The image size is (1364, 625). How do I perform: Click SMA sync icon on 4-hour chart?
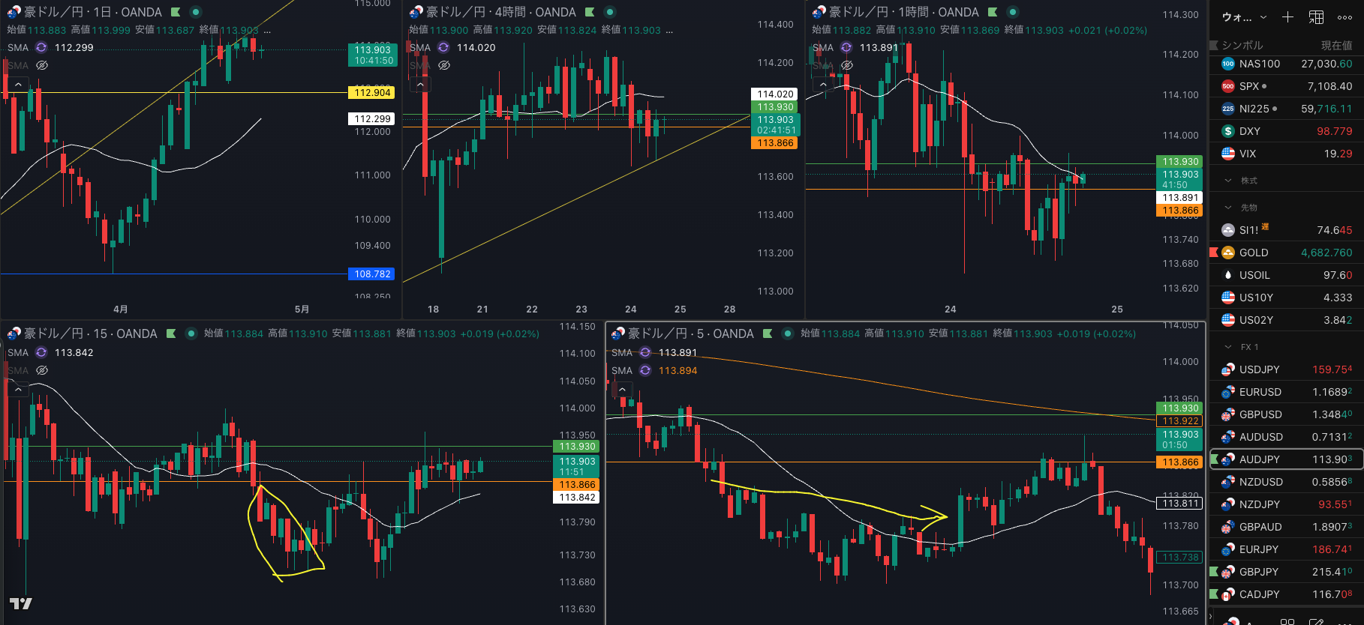click(x=443, y=47)
